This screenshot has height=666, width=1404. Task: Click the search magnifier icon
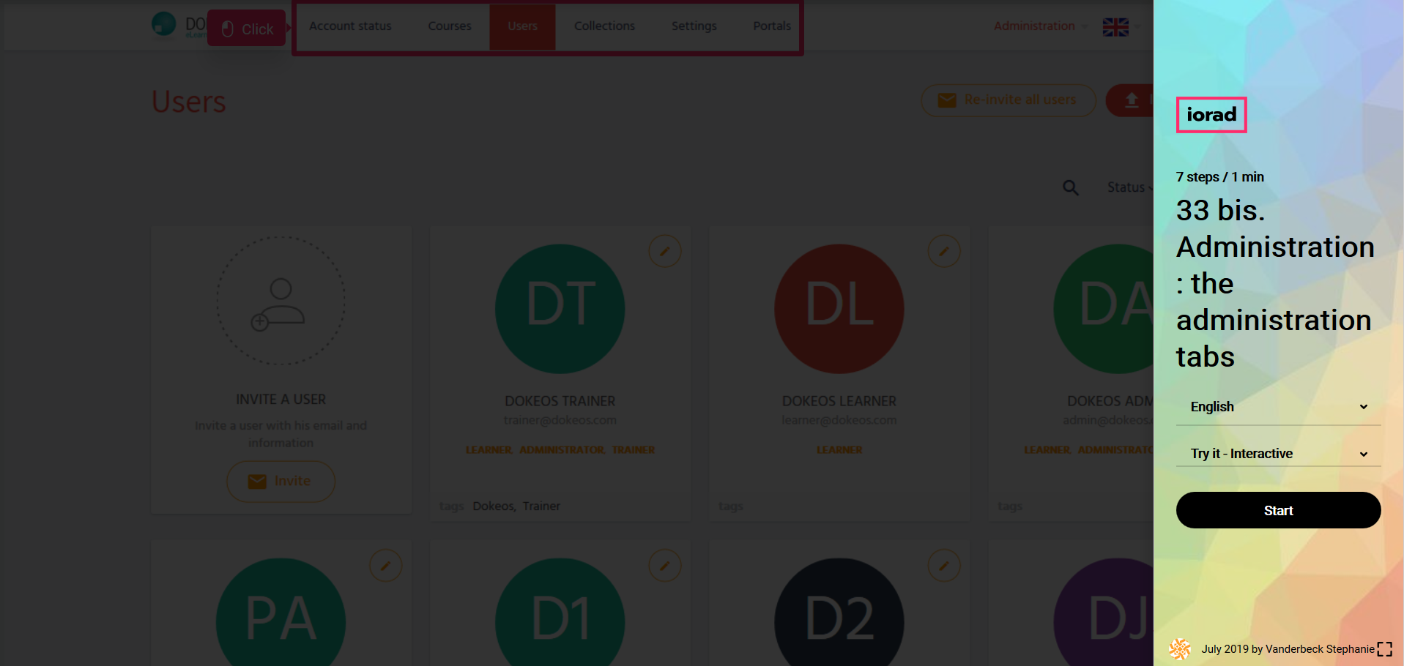1070,188
